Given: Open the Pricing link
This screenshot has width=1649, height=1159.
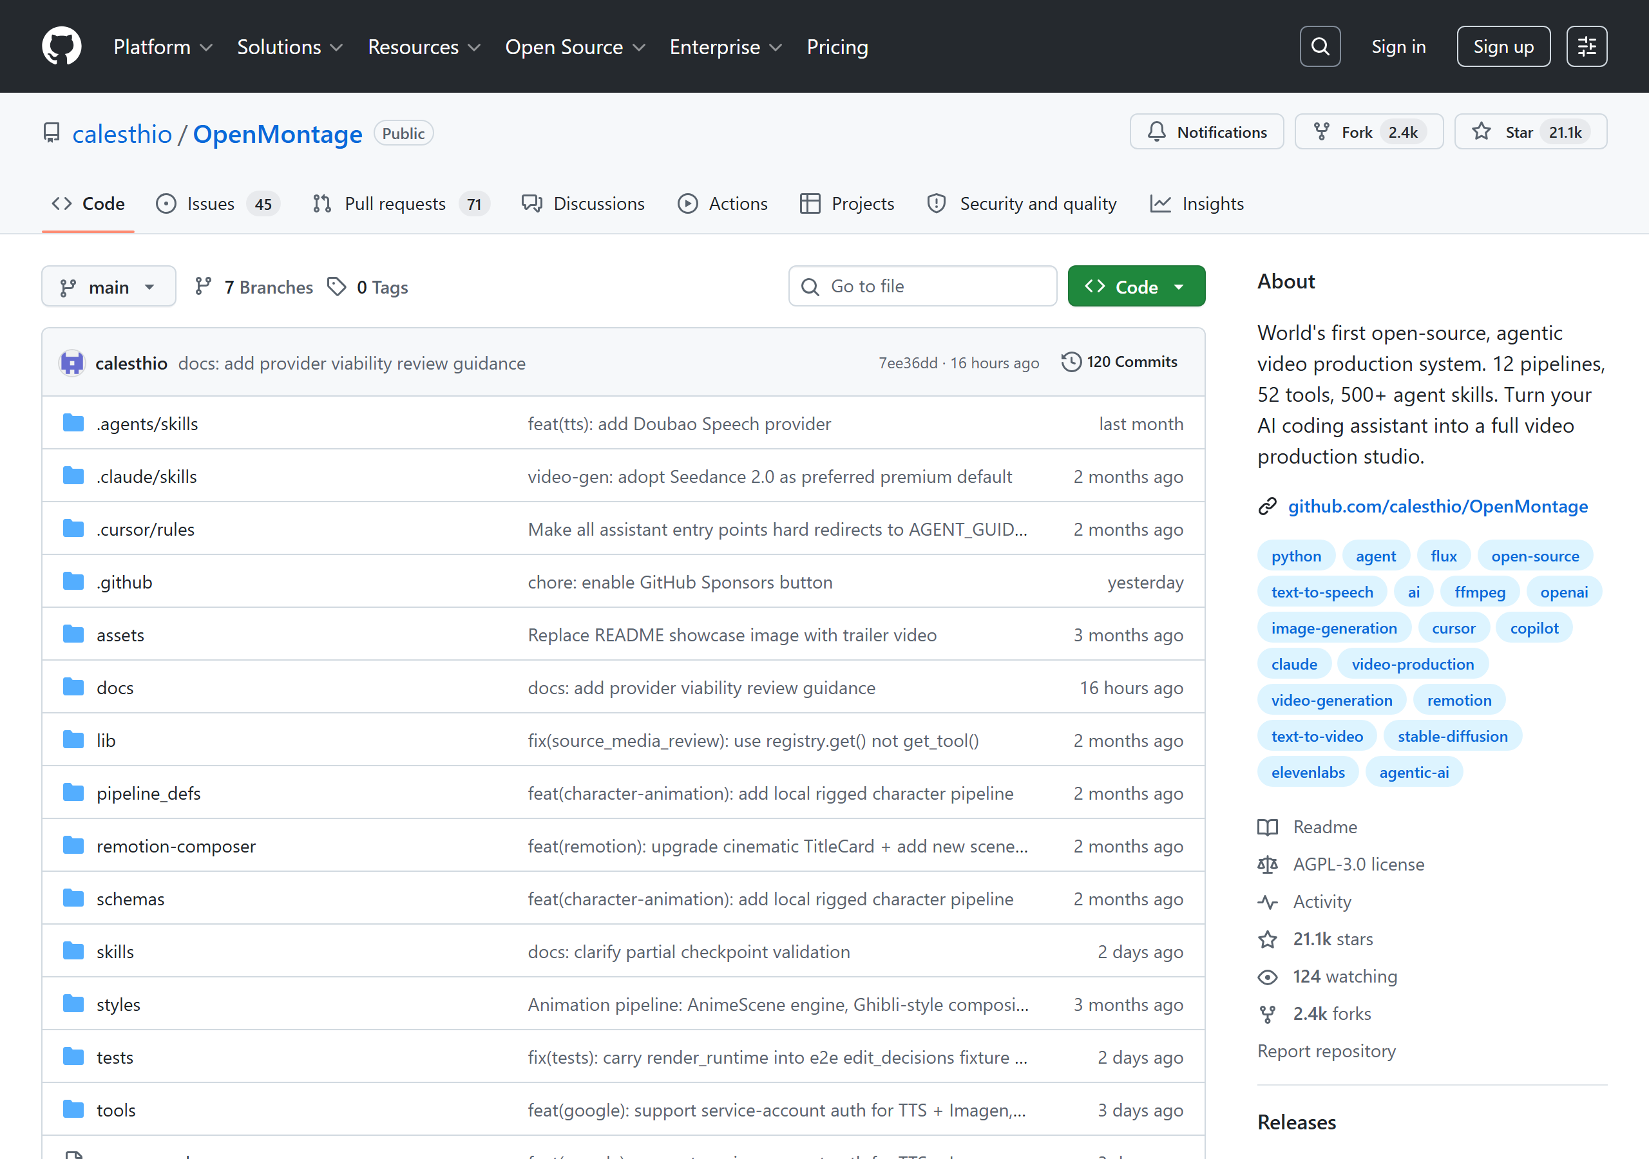Looking at the screenshot, I should coord(837,46).
